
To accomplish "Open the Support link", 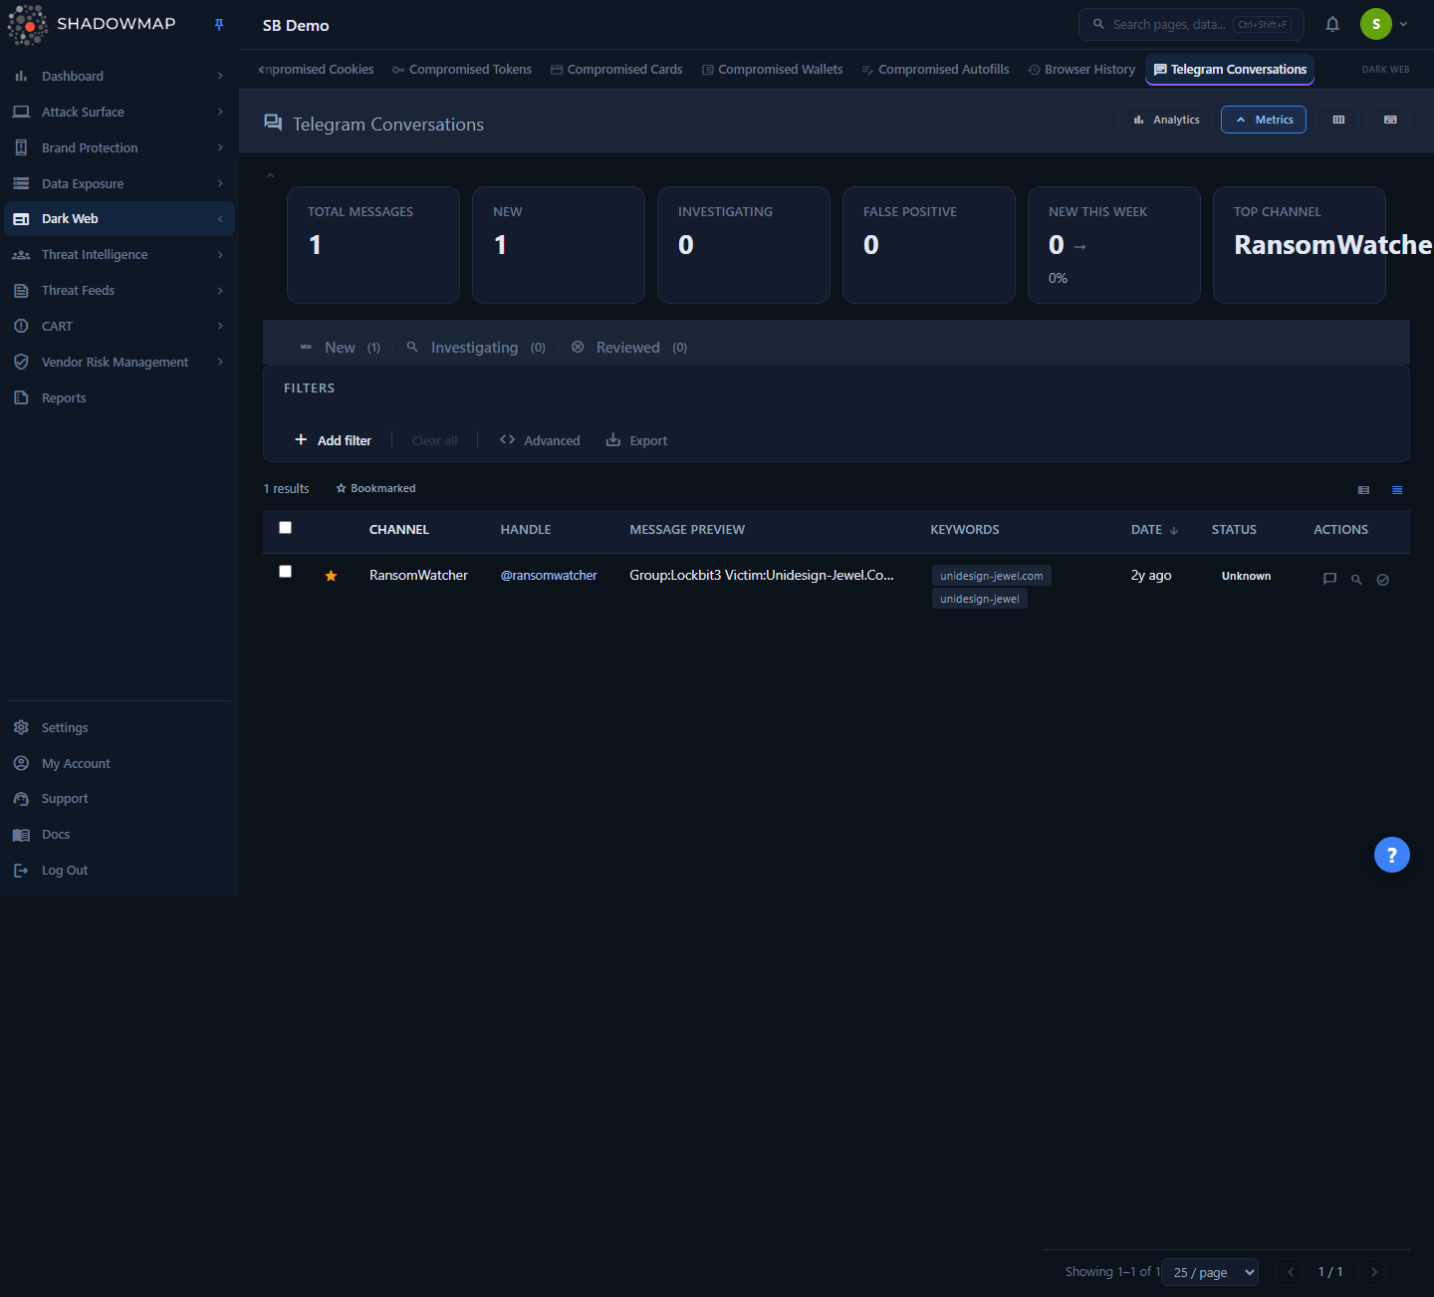I will pyautogui.click(x=119, y=799).
